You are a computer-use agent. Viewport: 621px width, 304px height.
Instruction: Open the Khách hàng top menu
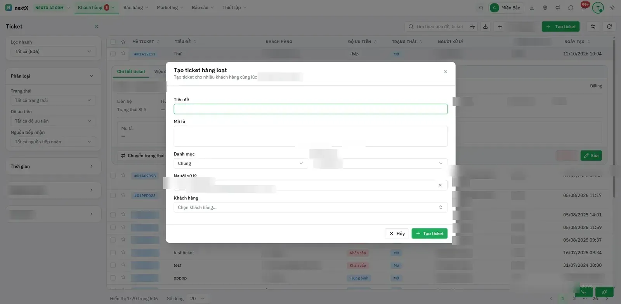[96, 7]
